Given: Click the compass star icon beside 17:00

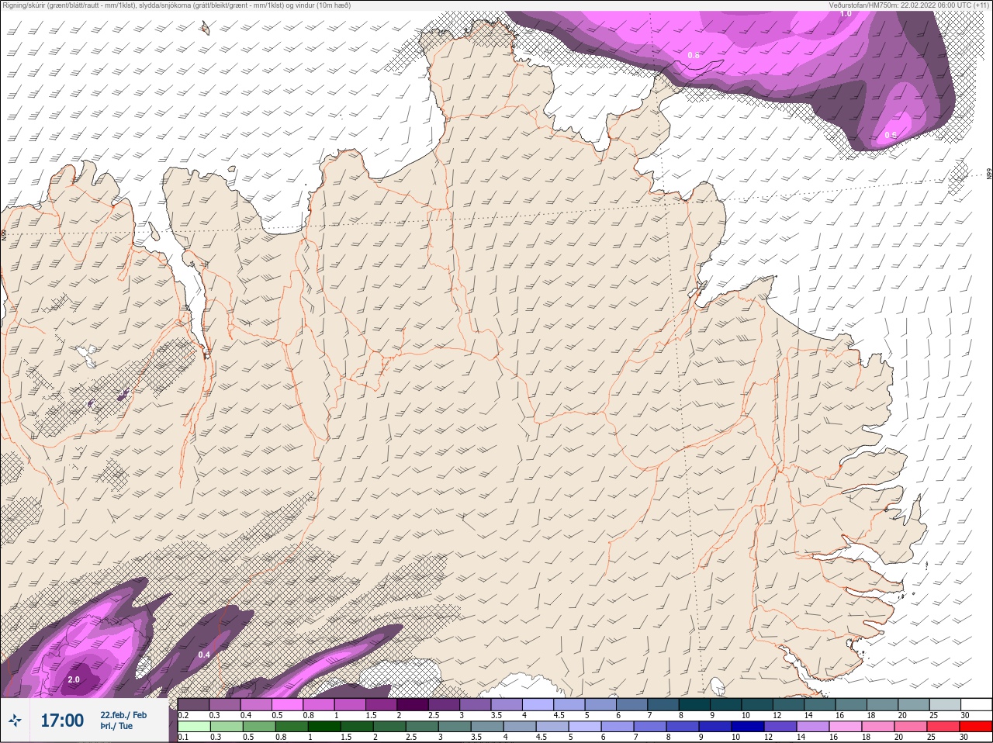Looking at the screenshot, I should (15, 721).
